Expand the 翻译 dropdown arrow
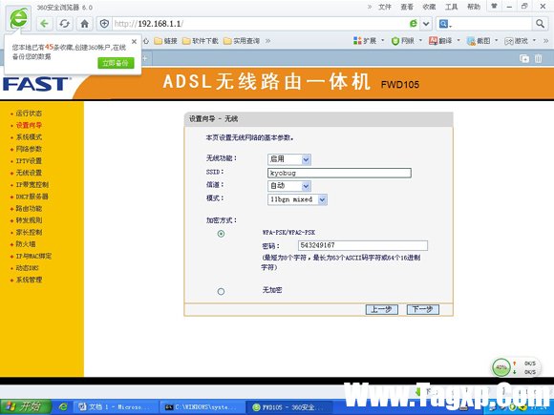 point(458,41)
